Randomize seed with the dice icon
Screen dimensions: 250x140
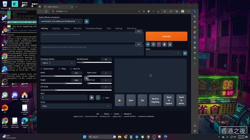click(x=92, y=98)
